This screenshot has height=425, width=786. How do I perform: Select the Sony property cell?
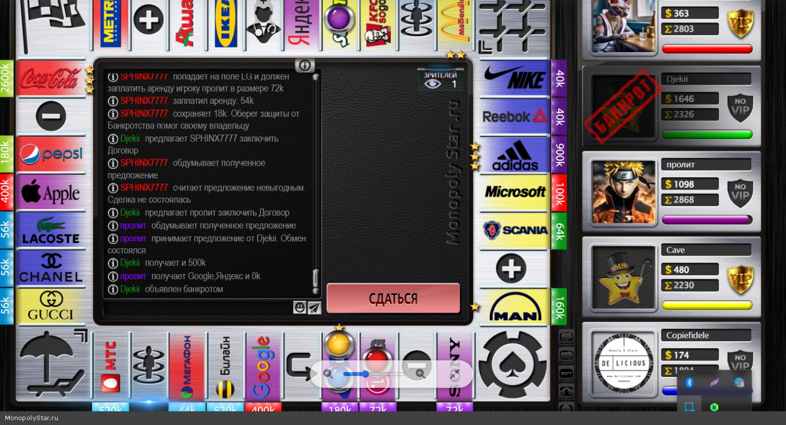[454, 366]
